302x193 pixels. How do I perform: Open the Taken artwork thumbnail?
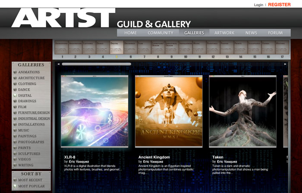(242, 111)
